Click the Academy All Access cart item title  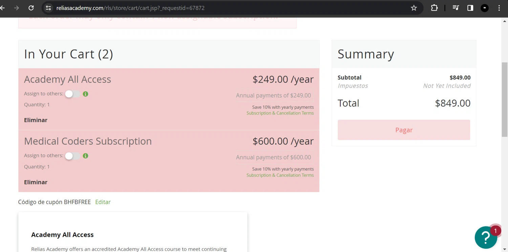click(x=67, y=79)
